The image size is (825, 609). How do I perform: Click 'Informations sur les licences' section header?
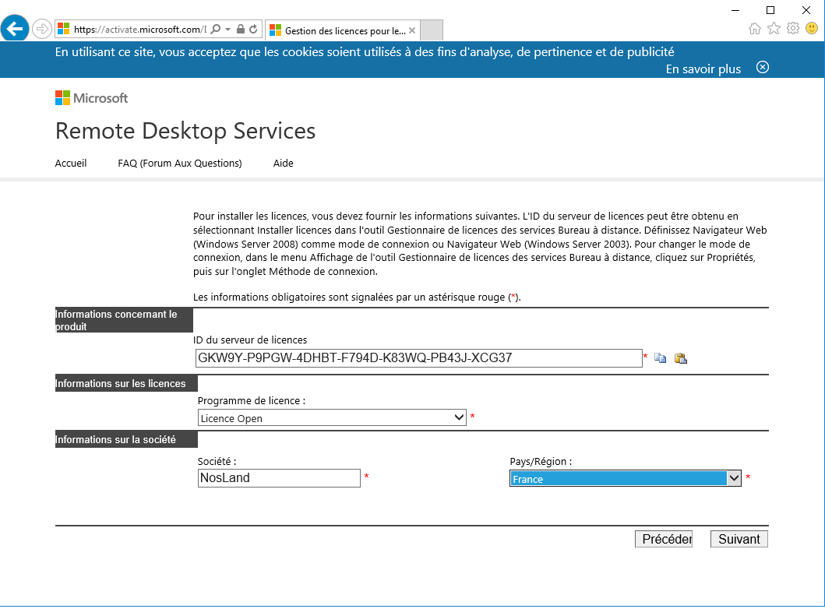(x=126, y=383)
